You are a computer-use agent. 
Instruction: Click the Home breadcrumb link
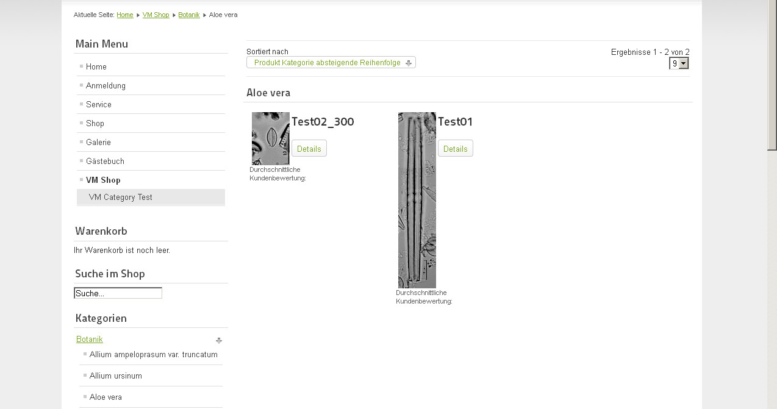click(125, 15)
